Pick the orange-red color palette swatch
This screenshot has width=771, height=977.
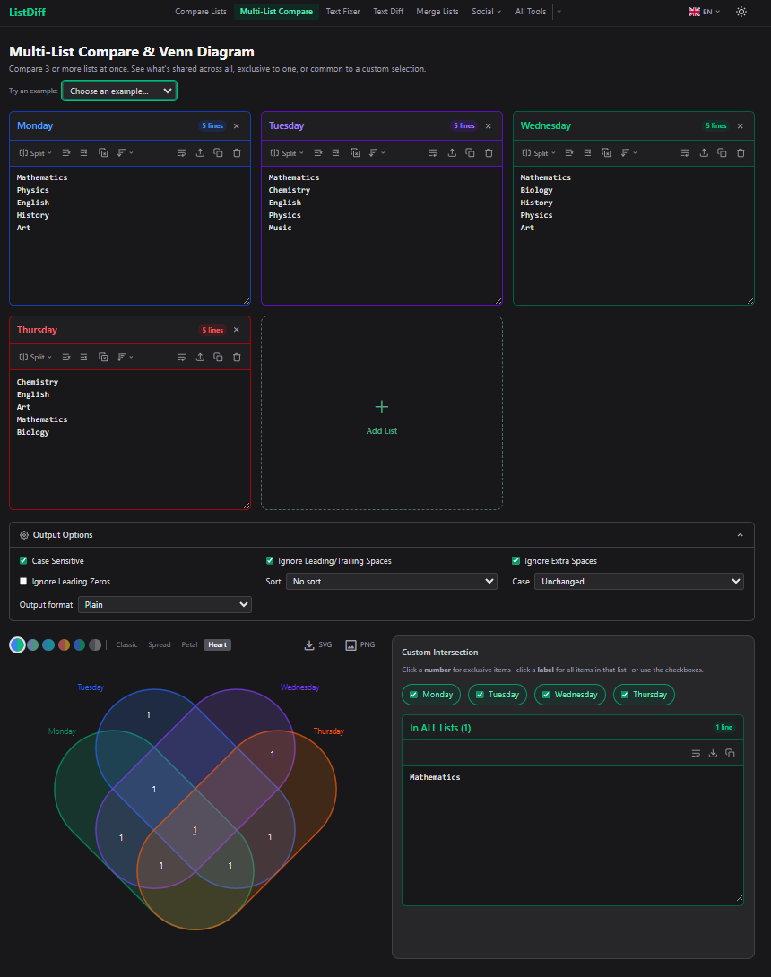pos(65,644)
